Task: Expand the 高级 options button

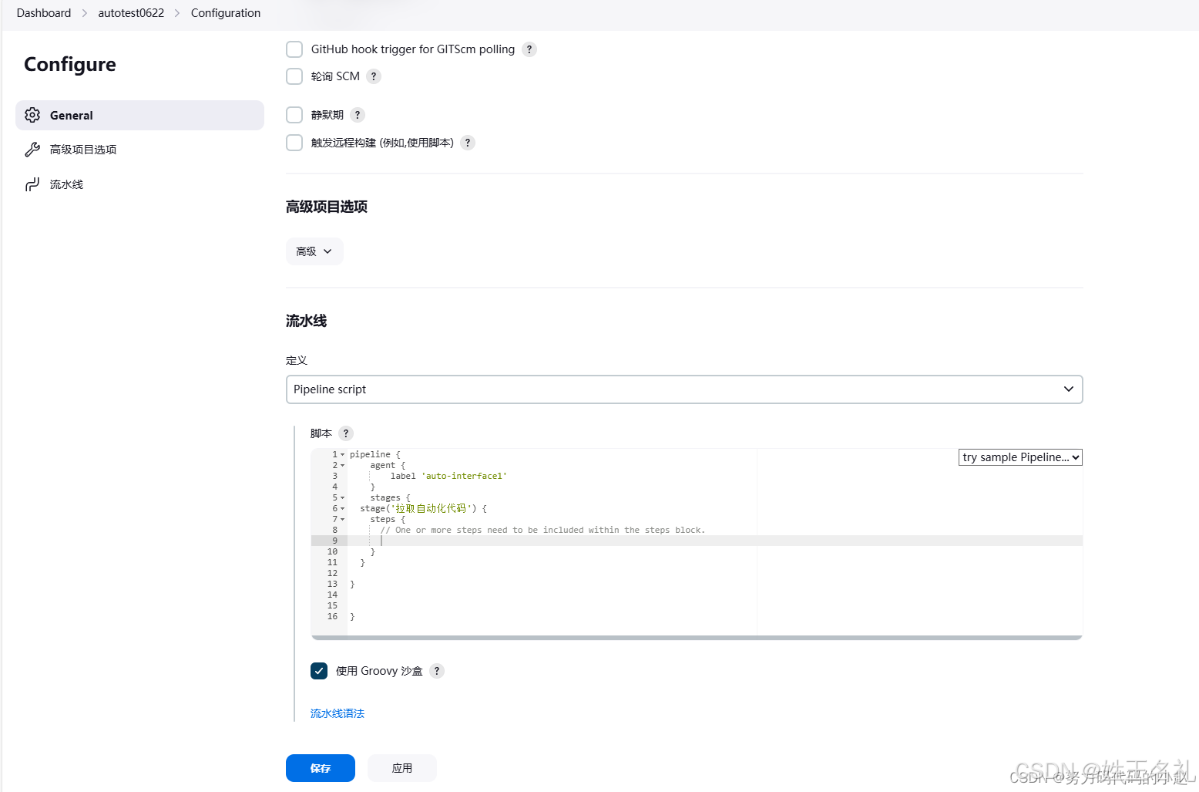Action: (314, 251)
